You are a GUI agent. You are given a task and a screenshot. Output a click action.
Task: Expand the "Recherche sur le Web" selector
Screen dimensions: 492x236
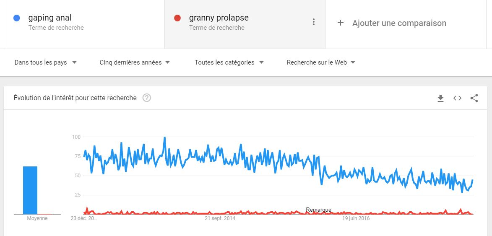pos(321,62)
